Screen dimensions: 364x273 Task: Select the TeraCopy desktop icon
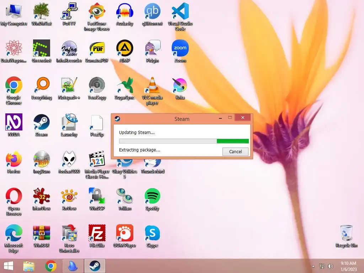pos(97,88)
